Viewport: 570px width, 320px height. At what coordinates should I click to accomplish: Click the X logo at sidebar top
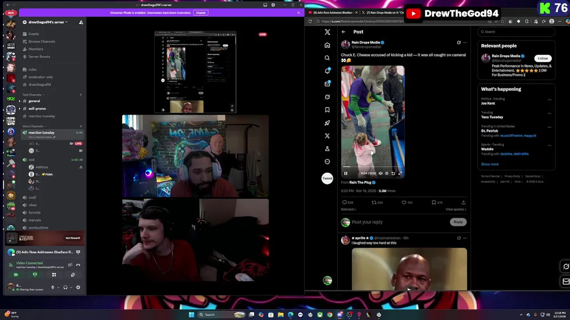(x=327, y=32)
